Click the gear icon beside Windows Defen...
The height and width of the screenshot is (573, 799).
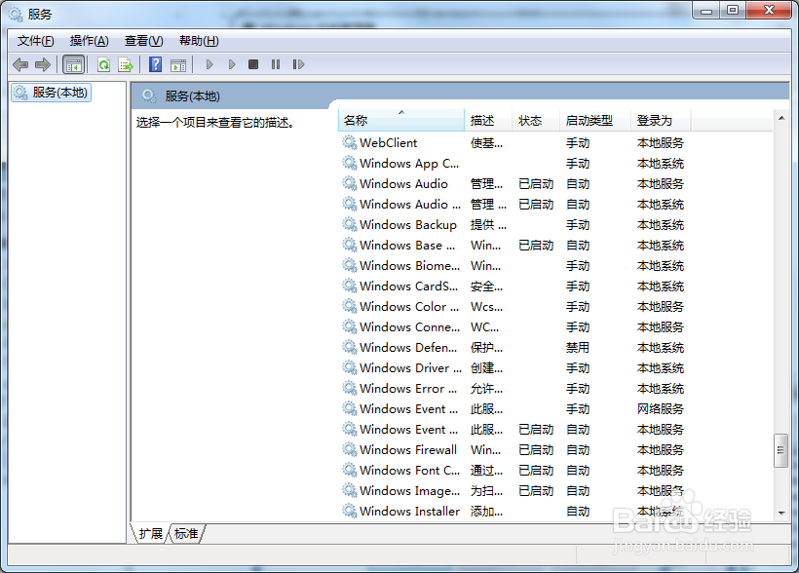(x=350, y=347)
